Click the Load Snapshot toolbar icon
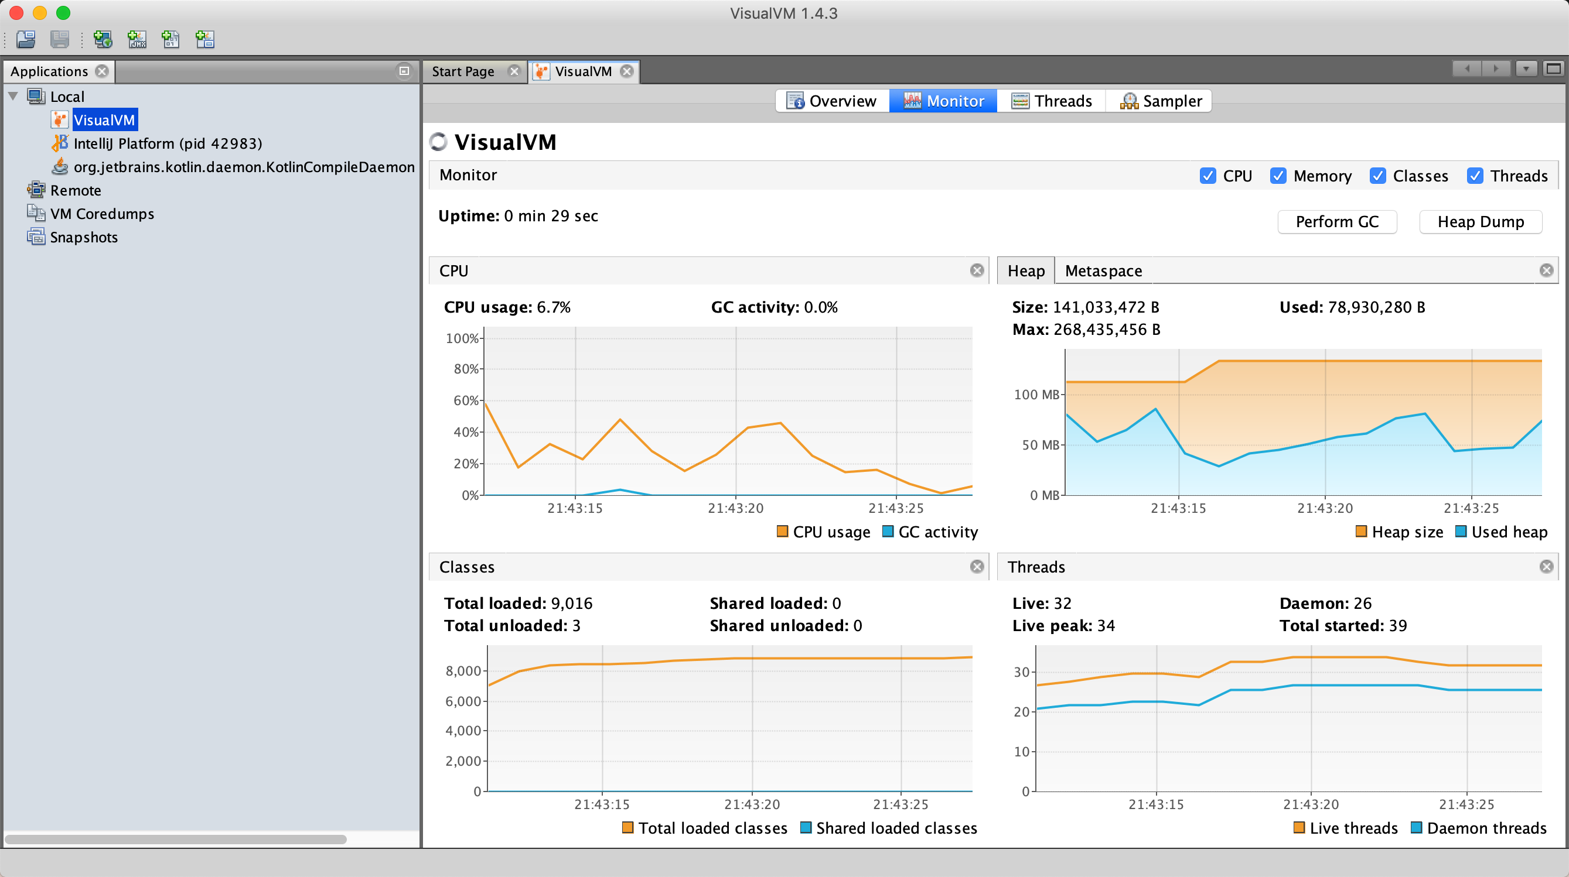Screen dimensions: 1569x877 point(26,40)
